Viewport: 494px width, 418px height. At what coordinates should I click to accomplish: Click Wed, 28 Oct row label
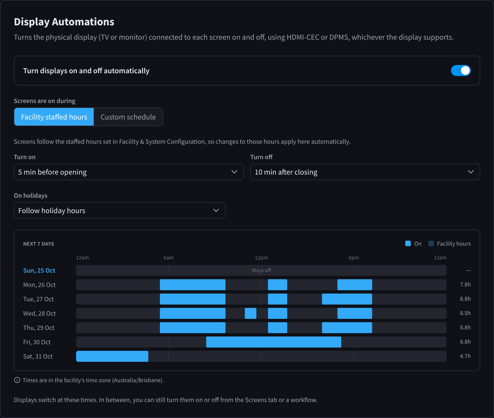tap(39, 313)
